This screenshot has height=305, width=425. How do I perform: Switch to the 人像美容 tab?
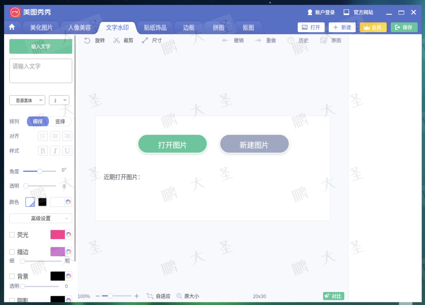[x=79, y=28]
